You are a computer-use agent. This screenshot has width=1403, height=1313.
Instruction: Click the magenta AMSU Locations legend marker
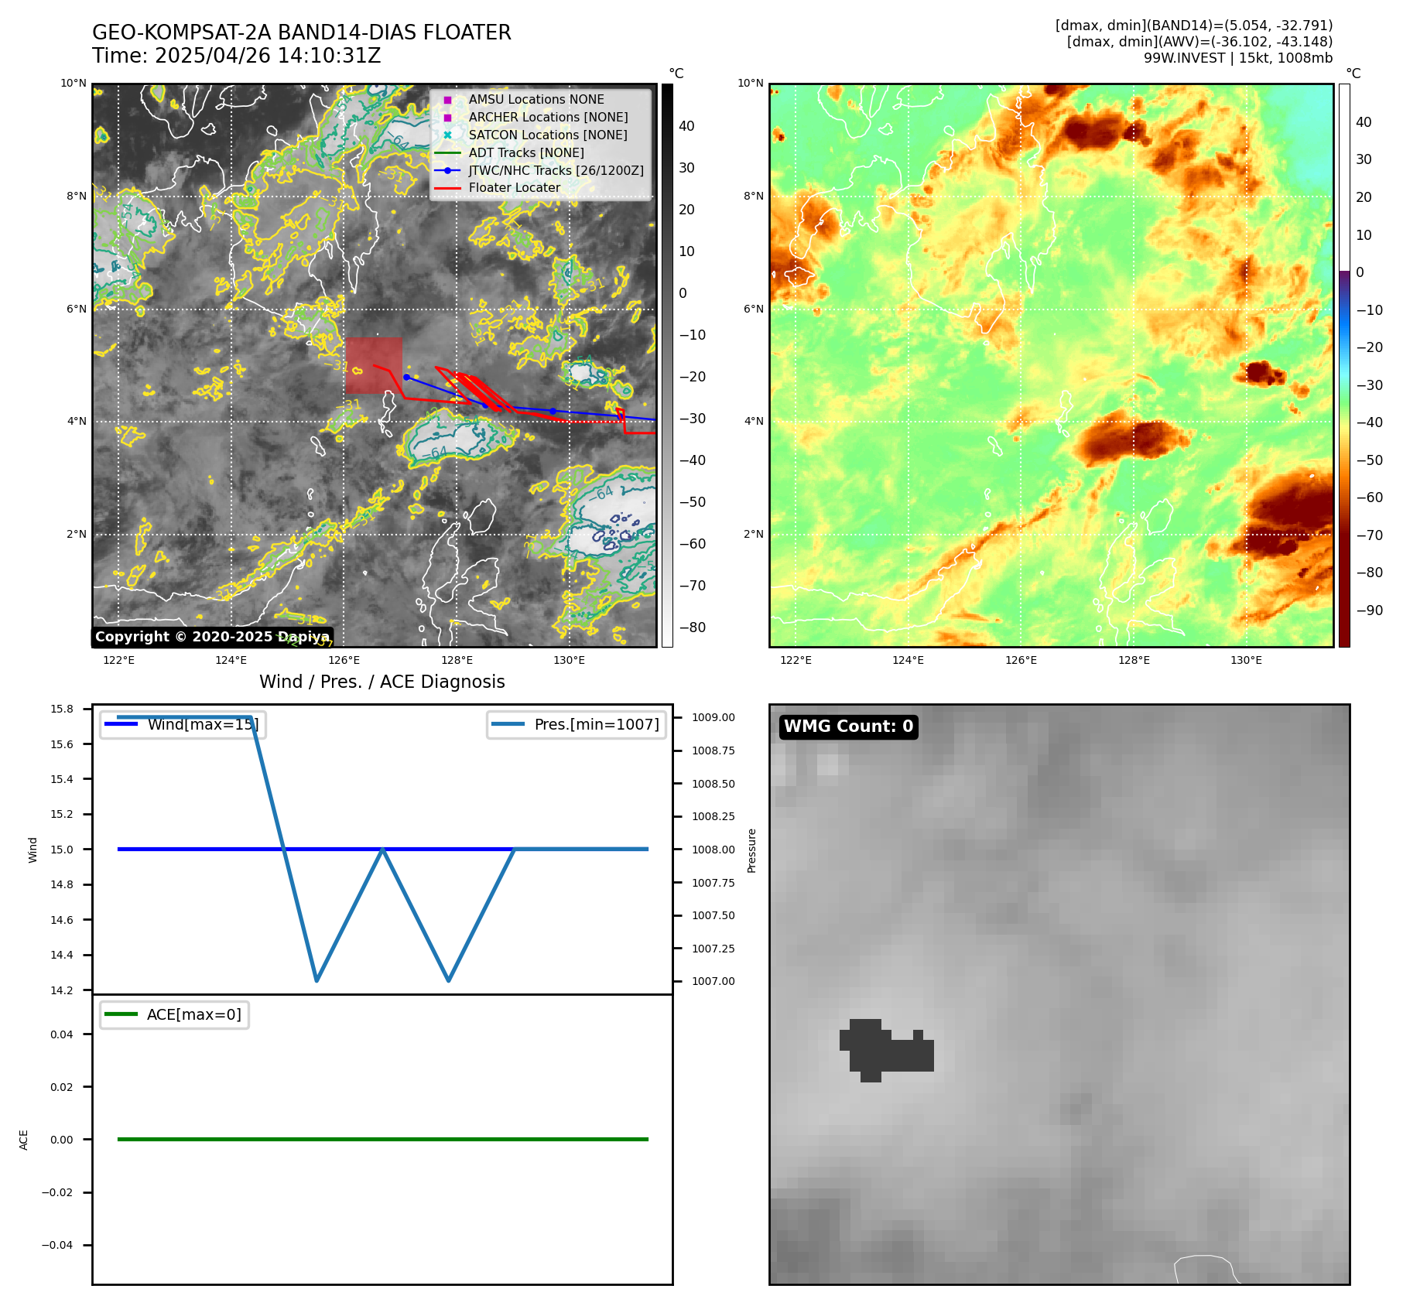(x=447, y=100)
